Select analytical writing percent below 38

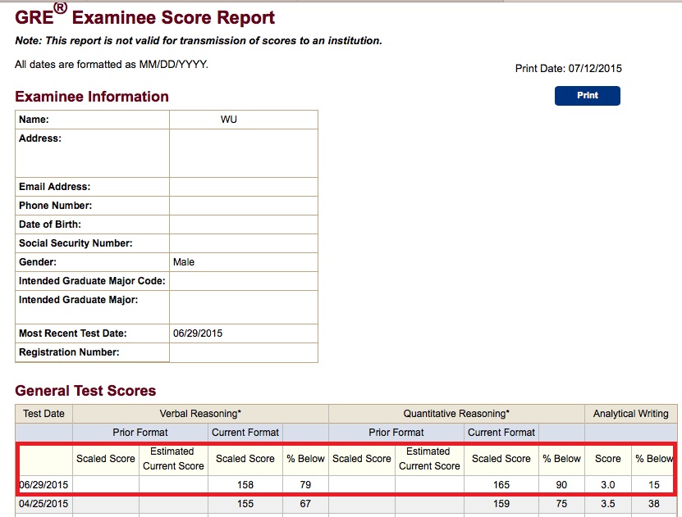click(654, 504)
